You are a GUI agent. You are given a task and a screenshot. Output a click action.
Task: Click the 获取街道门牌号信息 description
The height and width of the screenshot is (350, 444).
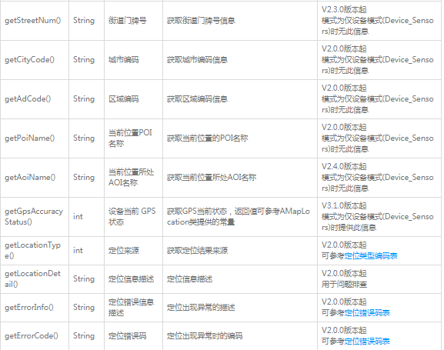click(201, 21)
